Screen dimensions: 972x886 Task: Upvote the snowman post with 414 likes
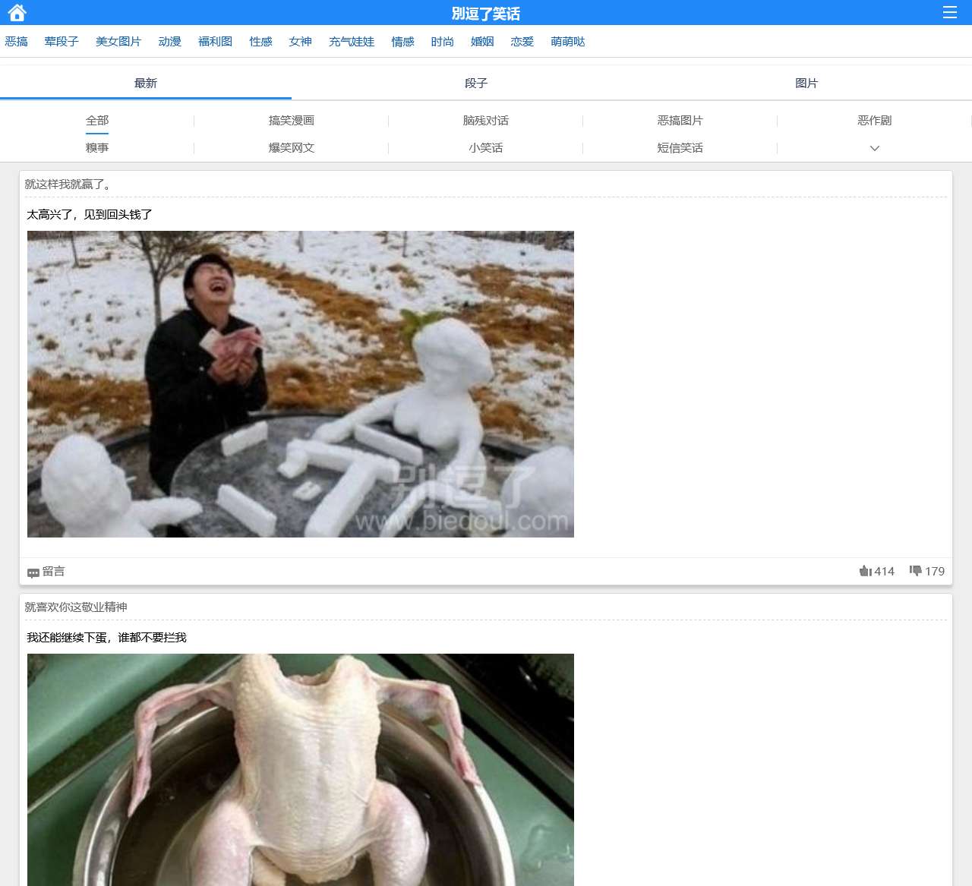coord(876,572)
